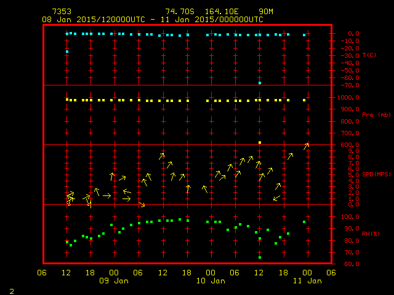Viewport: 394px width, 295px height.
Task: Click the lowest cyan temperature point near -65
Action: click(x=260, y=82)
